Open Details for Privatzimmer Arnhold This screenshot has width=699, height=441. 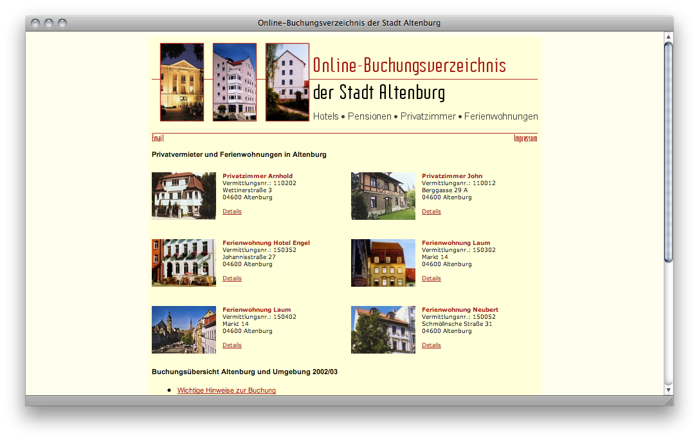pyautogui.click(x=232, y=212)
